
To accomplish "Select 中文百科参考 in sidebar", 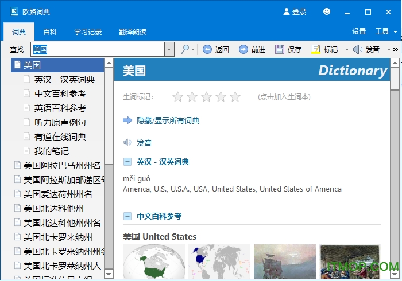I will (60, 93).
